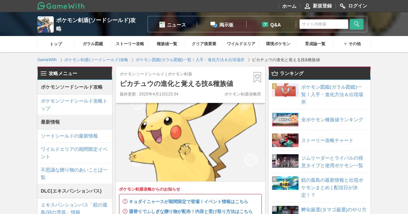Open 全ポケモン種族値ランキング link

(332, 120)
